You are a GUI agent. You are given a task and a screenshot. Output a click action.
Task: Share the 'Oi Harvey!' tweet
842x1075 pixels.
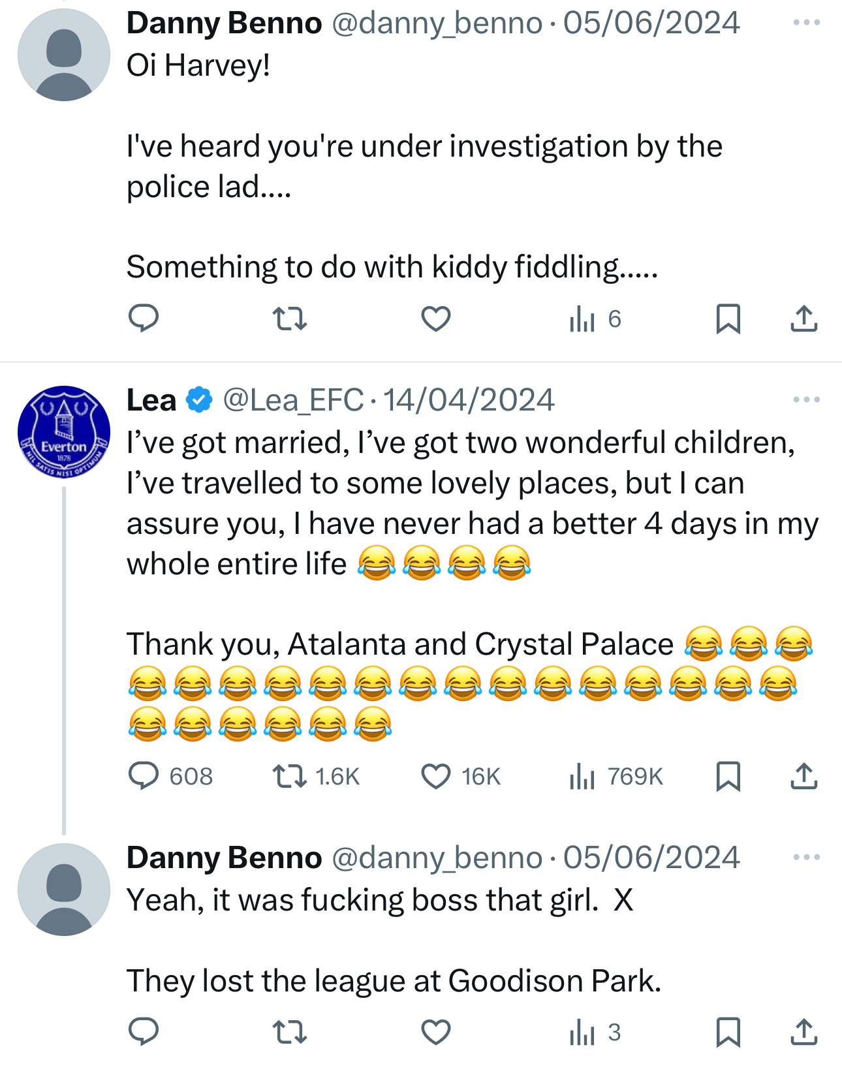coord(803,319)
